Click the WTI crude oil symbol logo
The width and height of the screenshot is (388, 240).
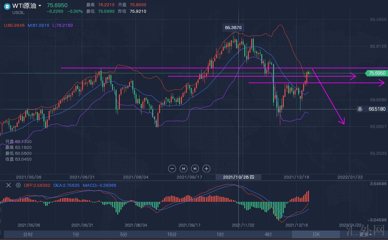pos(7,6)
